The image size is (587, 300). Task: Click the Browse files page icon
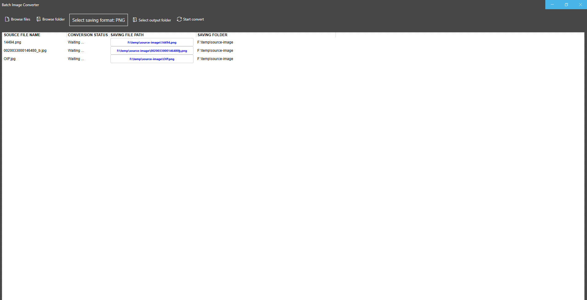pyautogui.click(x=7, y=19)
